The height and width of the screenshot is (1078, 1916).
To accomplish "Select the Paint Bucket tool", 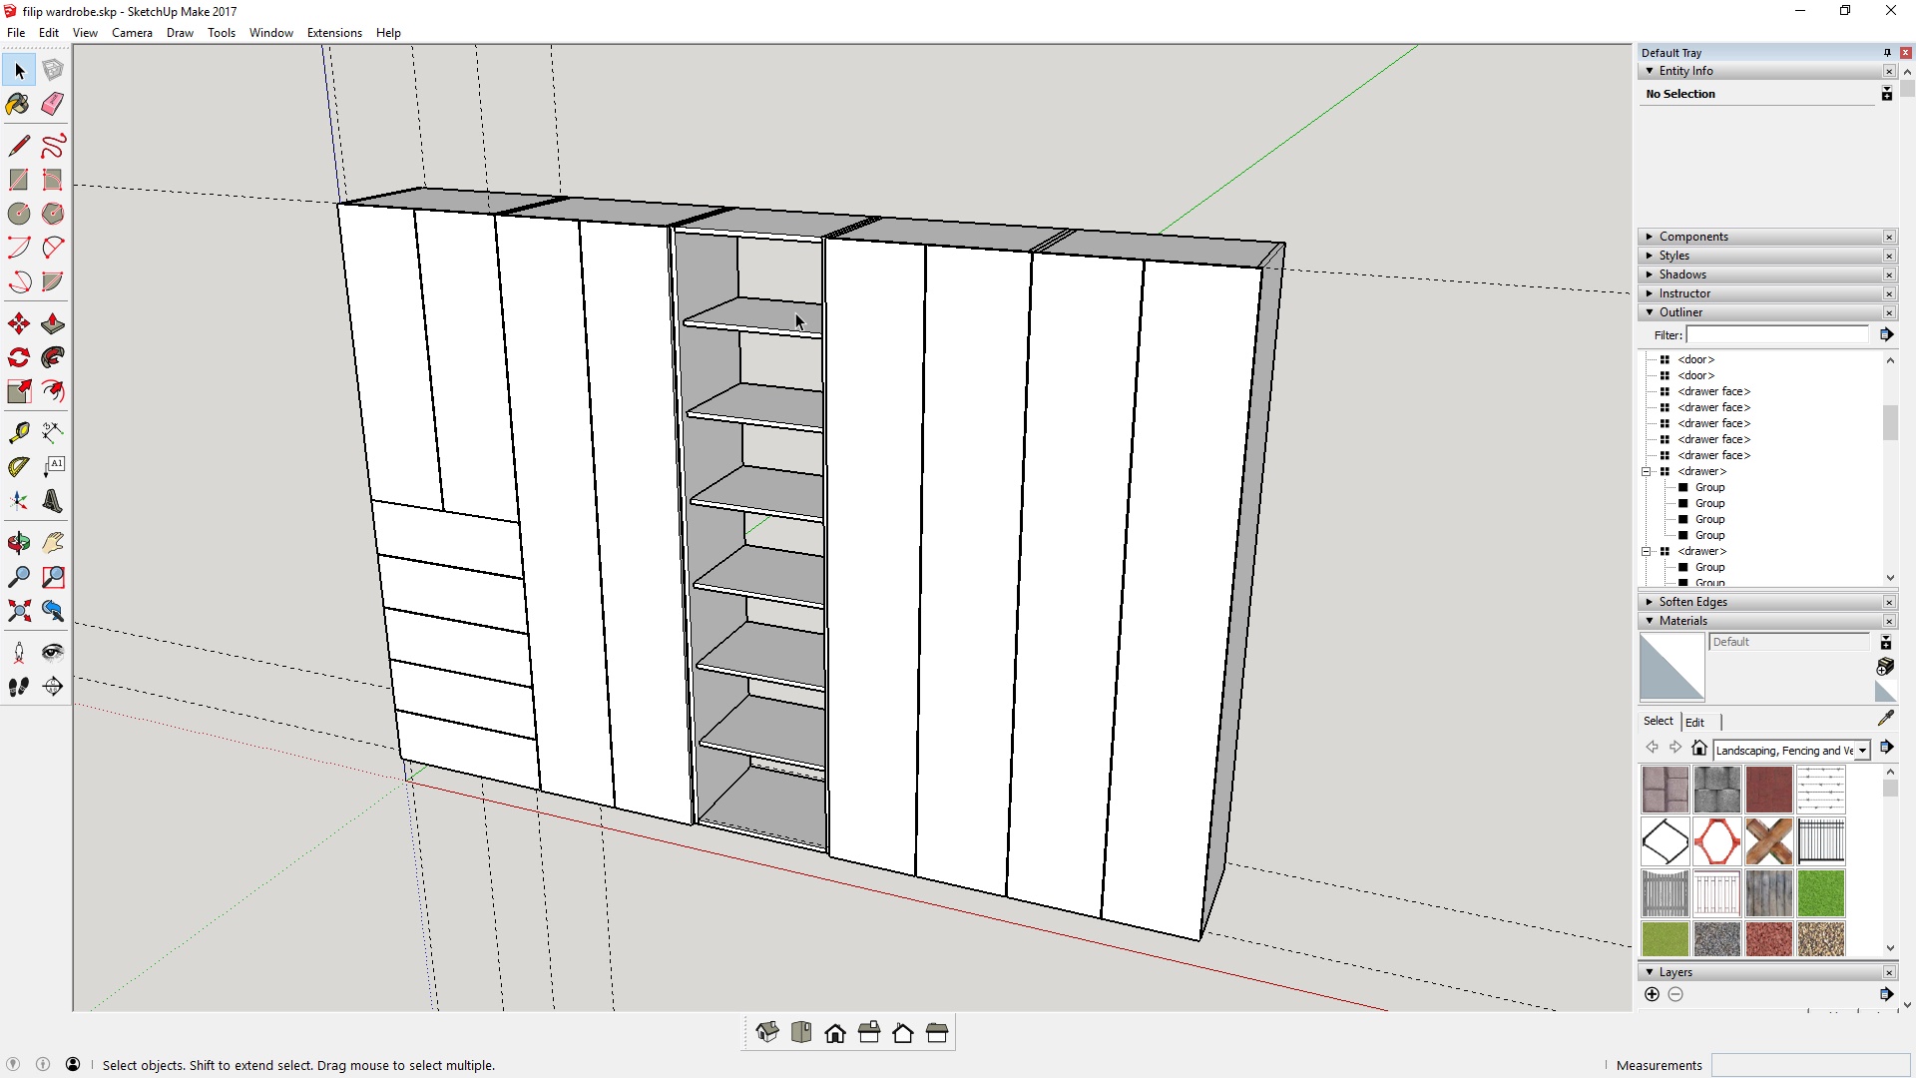I will (x=16, y=104).
